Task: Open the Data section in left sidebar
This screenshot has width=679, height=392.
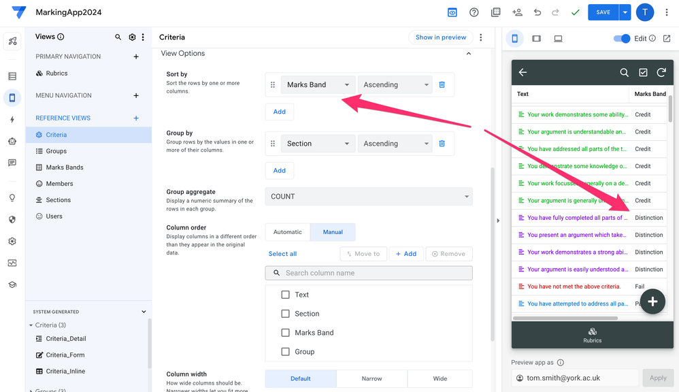Action: tap(12, 76)
